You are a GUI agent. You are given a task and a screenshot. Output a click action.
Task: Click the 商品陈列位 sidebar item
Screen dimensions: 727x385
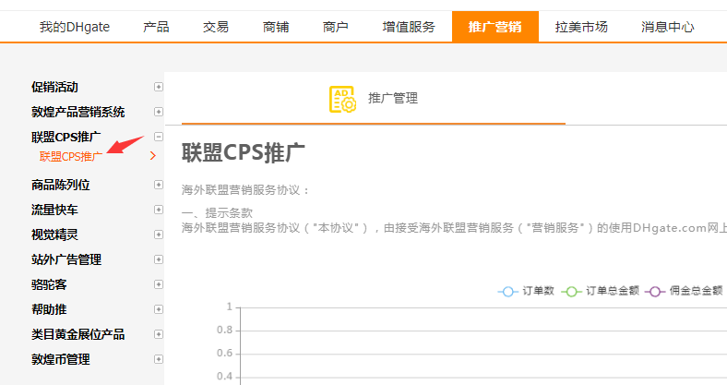(60, 185)
